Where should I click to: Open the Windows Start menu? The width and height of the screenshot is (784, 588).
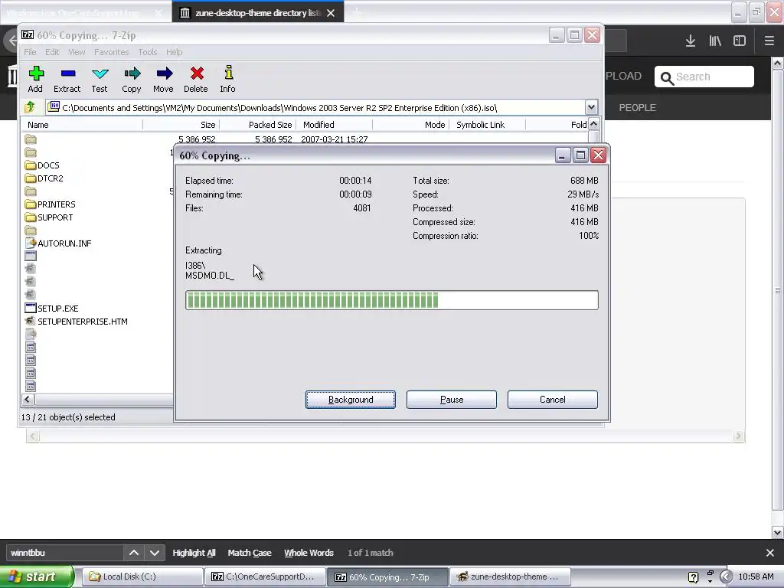coord(37,577)
